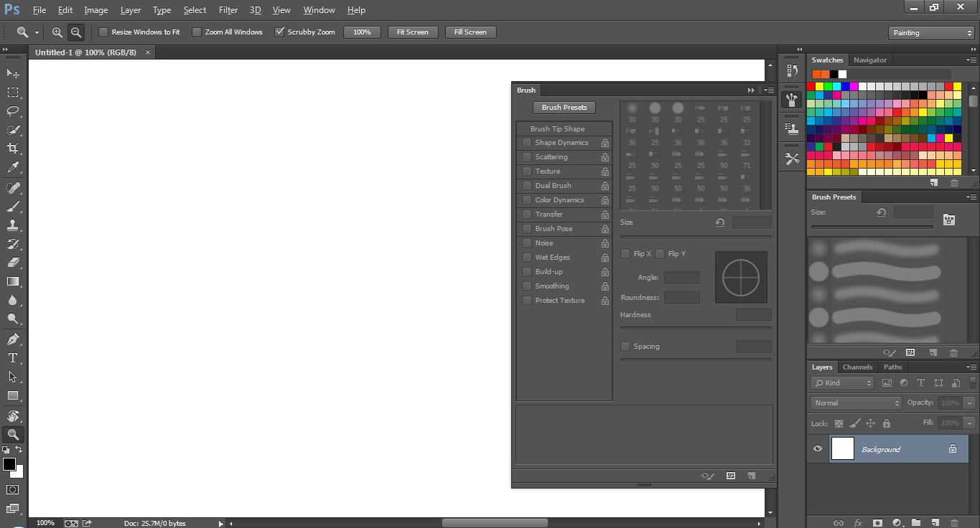
Task: Open the layer Kind filter dropdown
Action: tap(843, 383)
